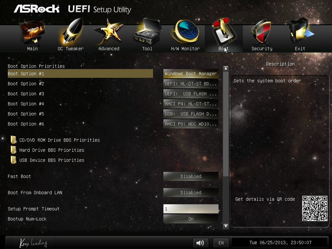
Task: Click the vertical scrollbar thumb
Action: (226, 124)
